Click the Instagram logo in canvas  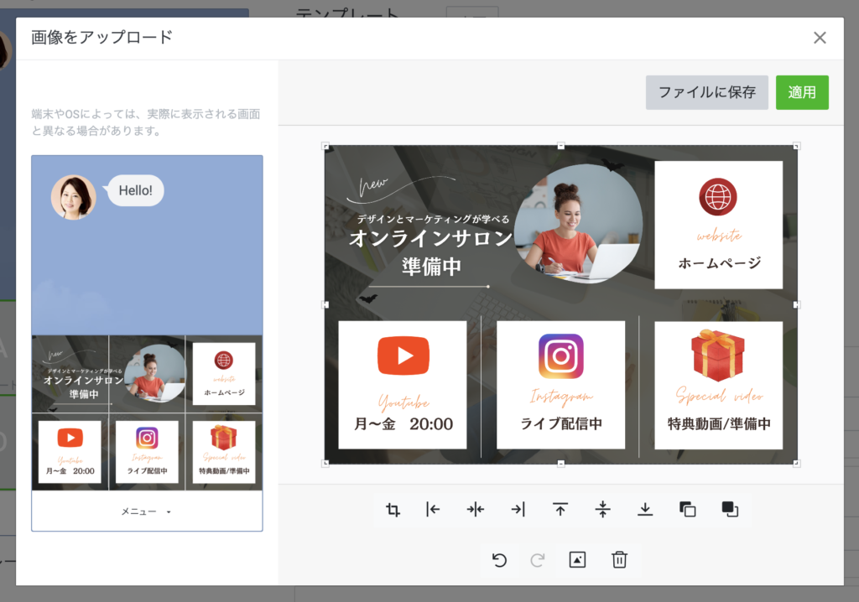(561, 356)
